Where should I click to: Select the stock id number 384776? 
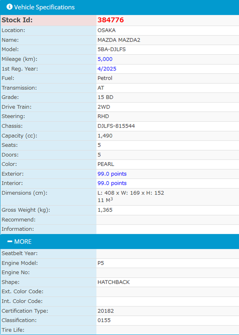(111, 20)
